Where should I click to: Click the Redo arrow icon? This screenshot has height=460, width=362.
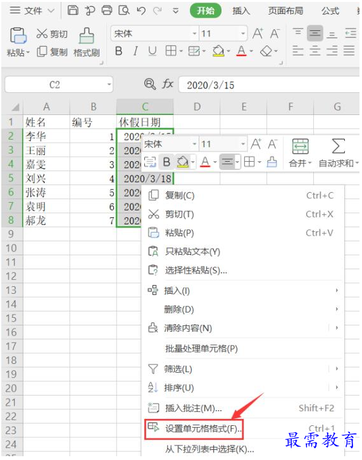point(158,11)
